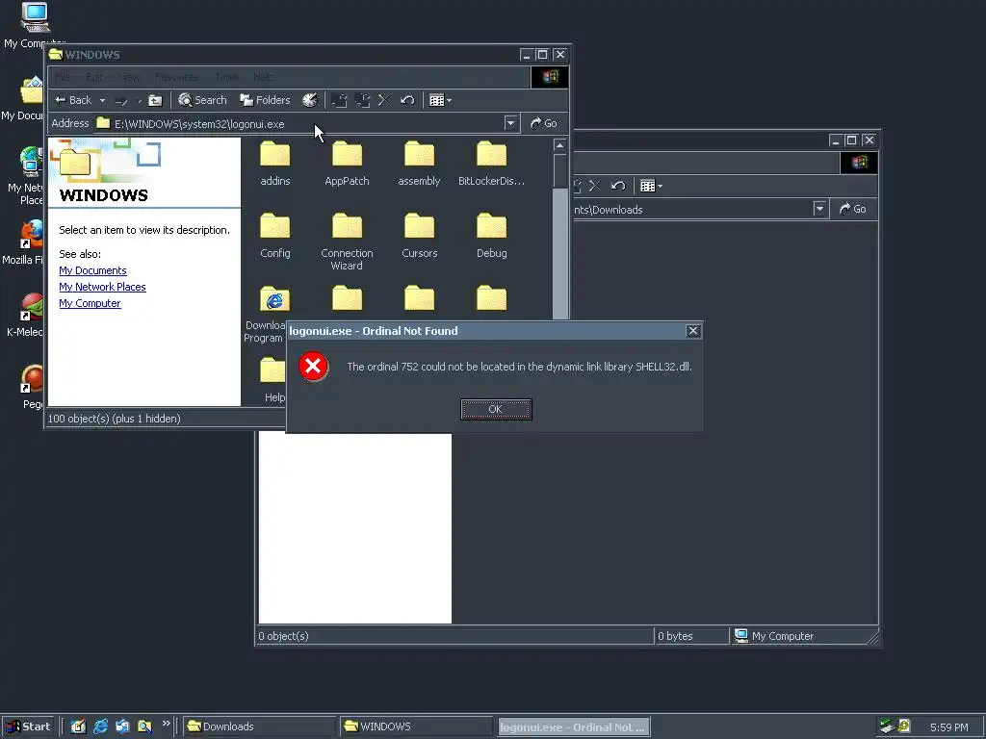This screenshot has height=739, width=986.
Task: Open the Help menu in WINDOWS window
Action: click(x=263, y=77)
